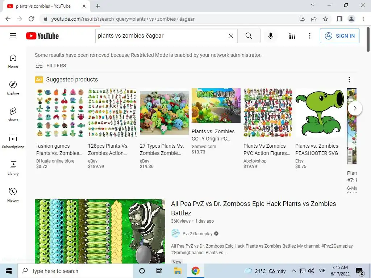Open the weather widget 21°C
The width and height of the screenshot is (371, 278).
click(265, 271)
